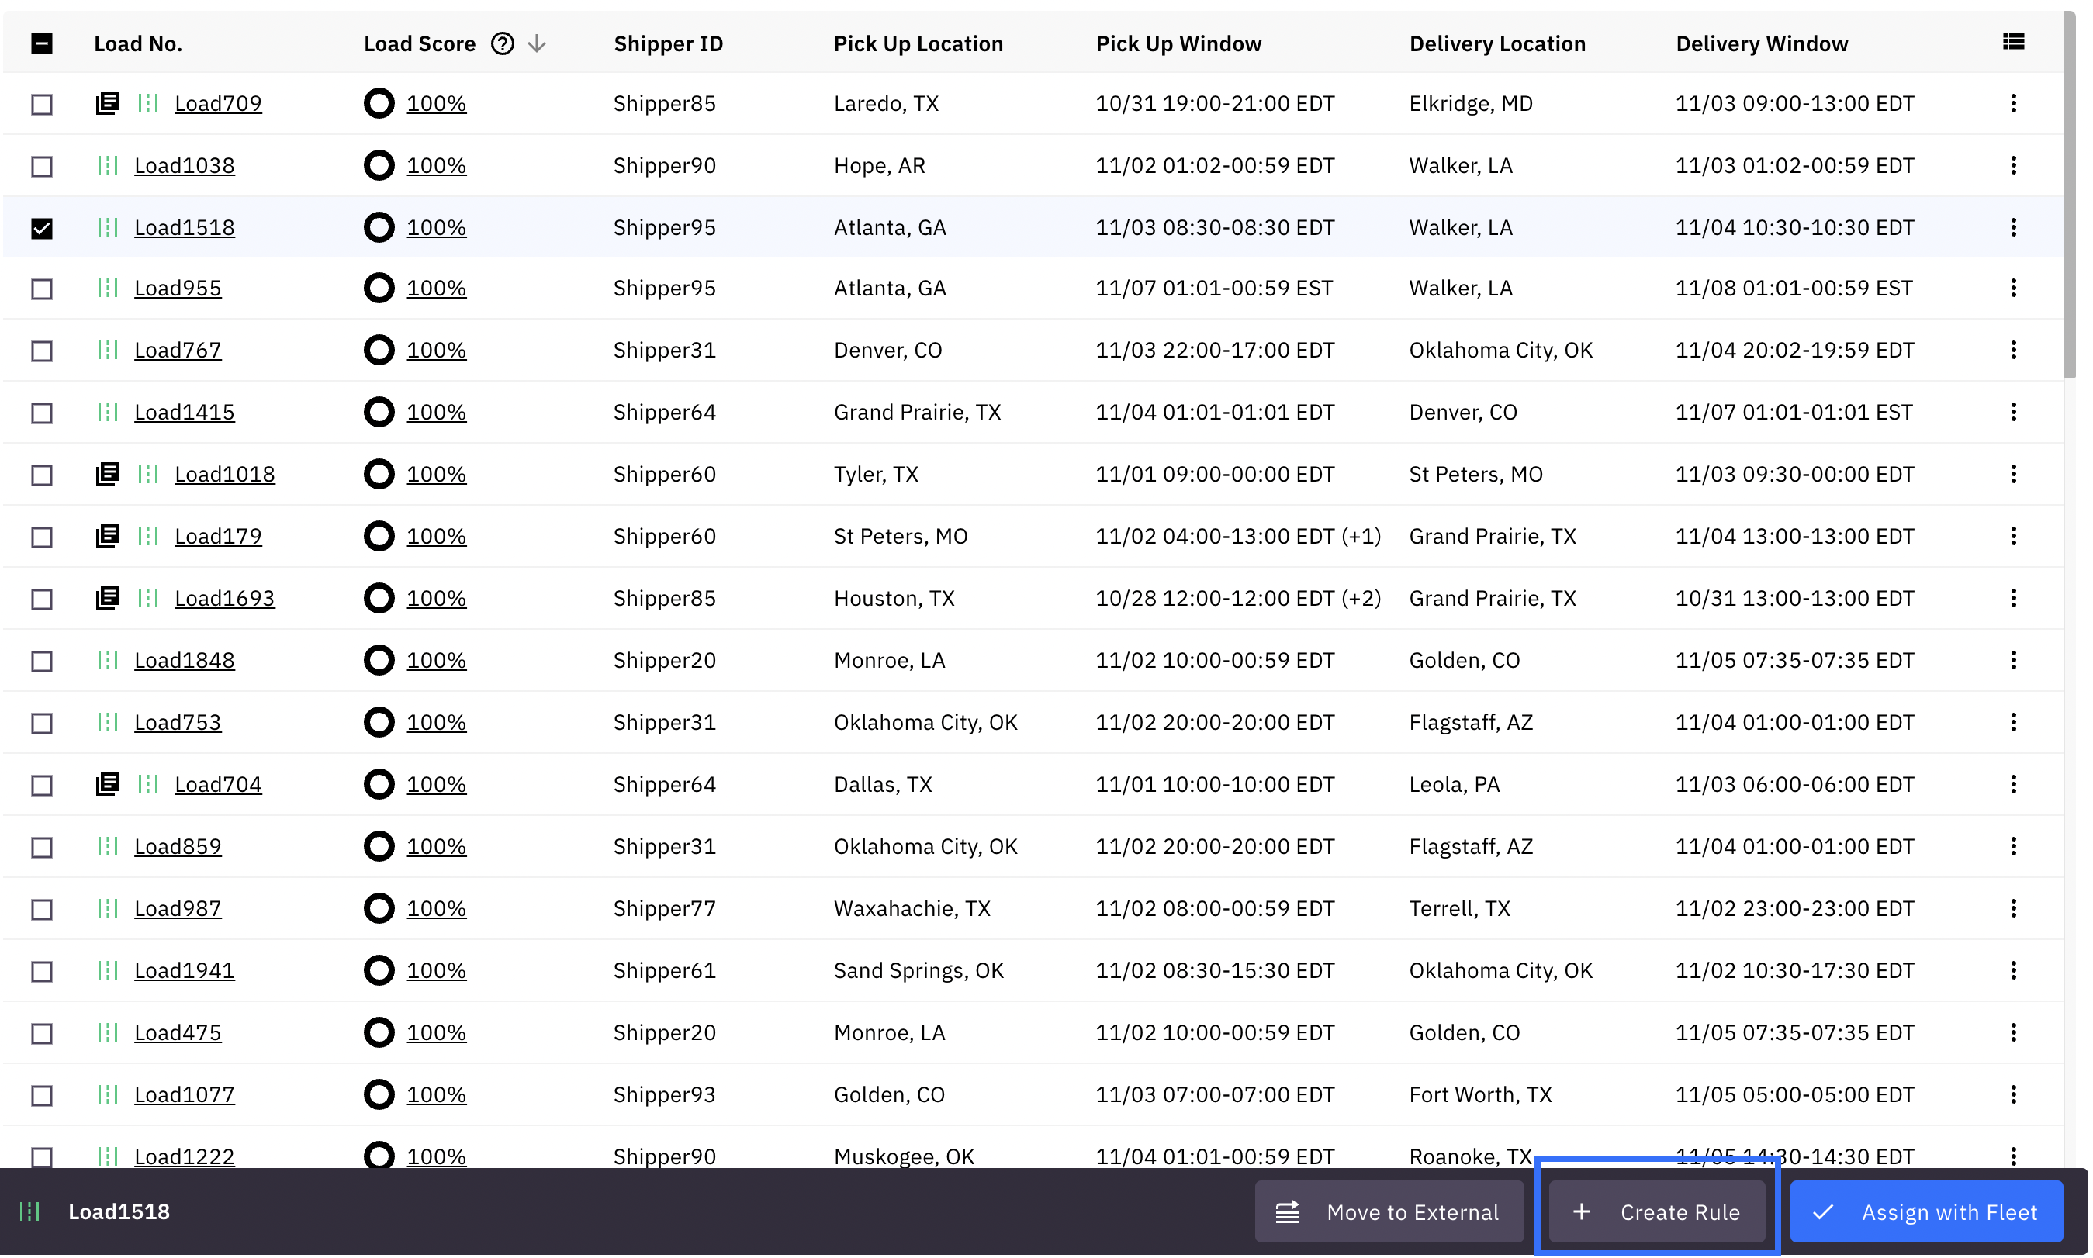Click the help icon next to Load Score
2093x1258 pixels.
click(x=502, y=43)
